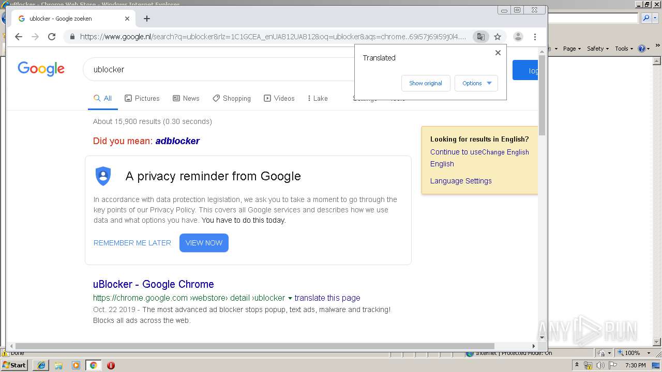
Task: Switch to the Videos search tab
Action: [x=279, y=98]
